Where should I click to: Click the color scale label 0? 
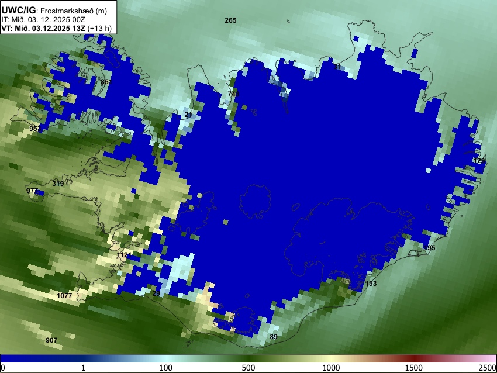point(3,368)
